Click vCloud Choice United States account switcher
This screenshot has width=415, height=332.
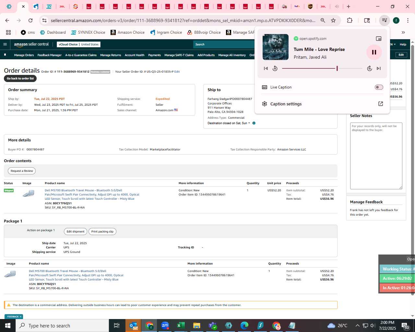[79, 44]
